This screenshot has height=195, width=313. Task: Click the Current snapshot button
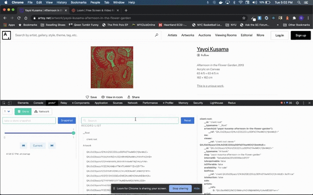click(38, 146)
